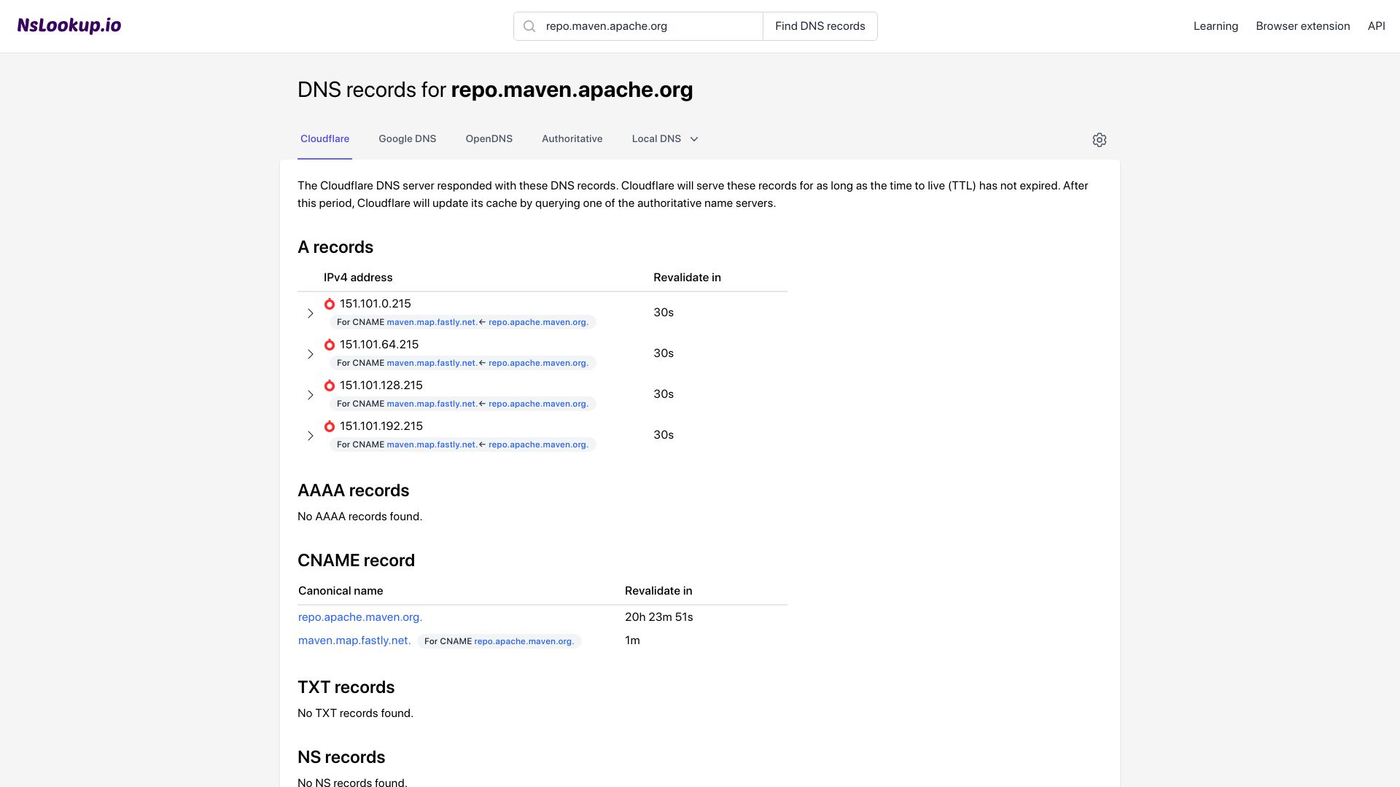Click repo.apache.maven.org. under 151.101.192.215

pos(538,445)
